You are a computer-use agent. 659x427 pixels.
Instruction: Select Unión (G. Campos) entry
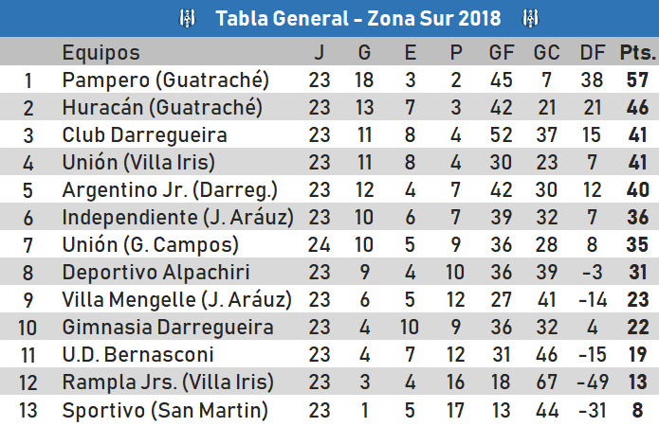pyautogui.click(x=151, y=244)
